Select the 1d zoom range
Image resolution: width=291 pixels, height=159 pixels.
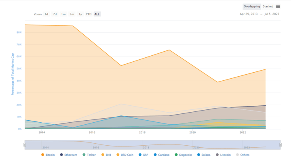(46, 14)
